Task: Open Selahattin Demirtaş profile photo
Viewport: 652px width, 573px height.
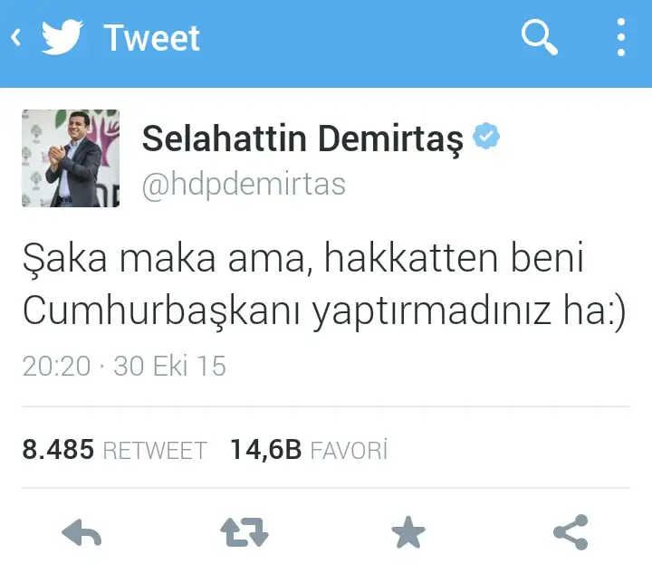Action: pyautogui.click(x=71, y=158)
